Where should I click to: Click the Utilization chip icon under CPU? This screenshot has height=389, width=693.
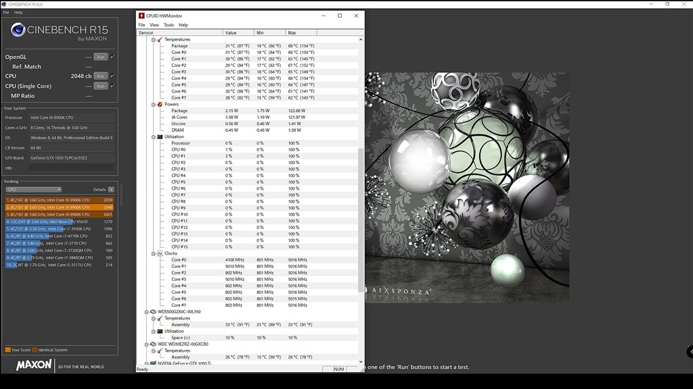pos(160,136)
